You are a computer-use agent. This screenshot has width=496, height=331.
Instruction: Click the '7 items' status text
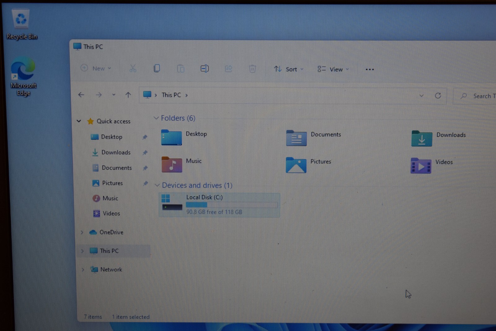tap(93, 317)
